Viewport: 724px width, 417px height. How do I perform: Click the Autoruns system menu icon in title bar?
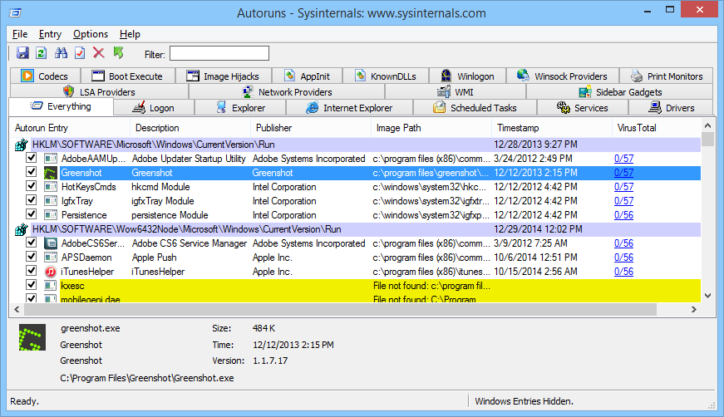pyautogui.click(x=15, y=13)
